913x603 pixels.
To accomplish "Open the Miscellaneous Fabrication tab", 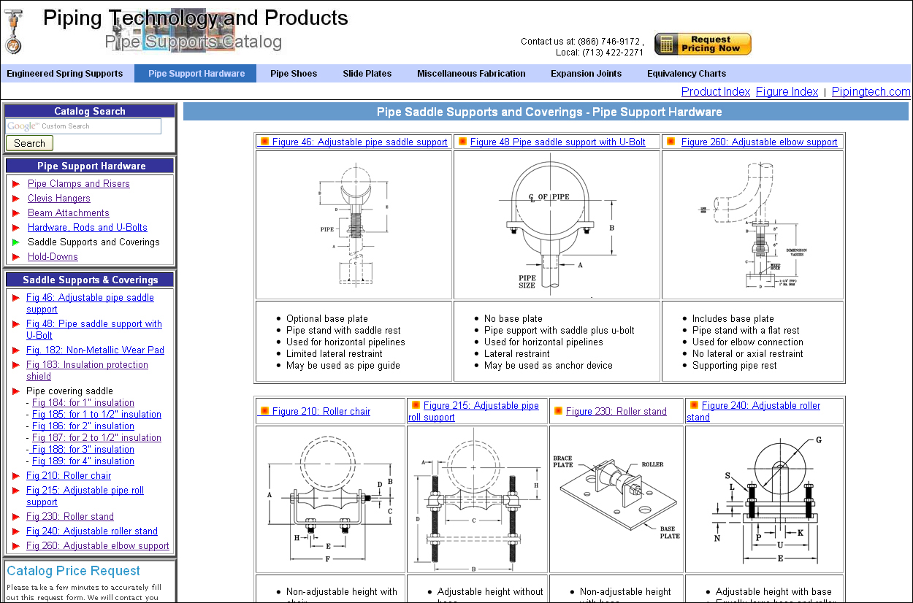I will [x=471, y=74].
